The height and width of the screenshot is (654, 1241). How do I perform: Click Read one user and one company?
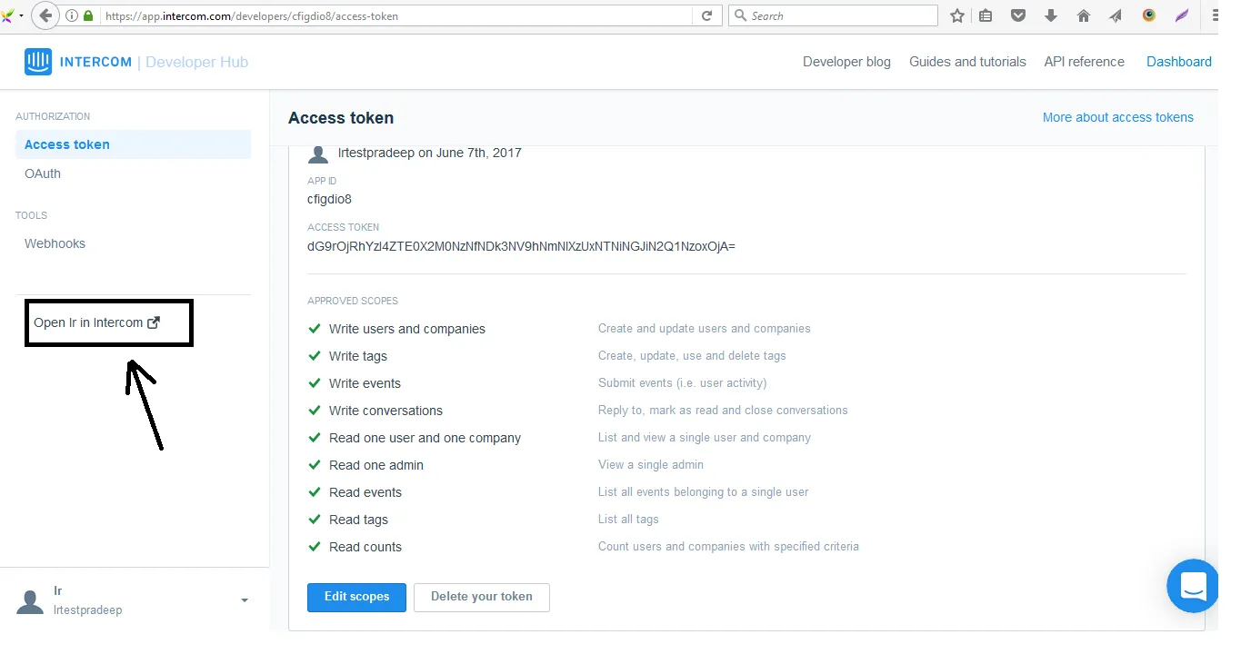[425, 438]
